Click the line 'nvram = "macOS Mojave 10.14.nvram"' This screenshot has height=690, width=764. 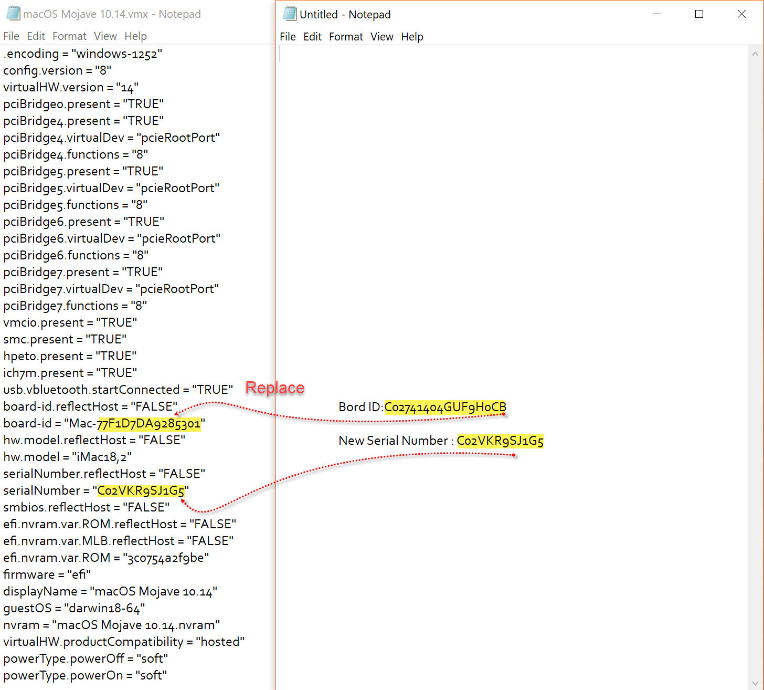[111, 625]
